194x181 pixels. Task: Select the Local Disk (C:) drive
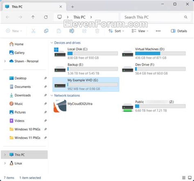click(86, 53)
